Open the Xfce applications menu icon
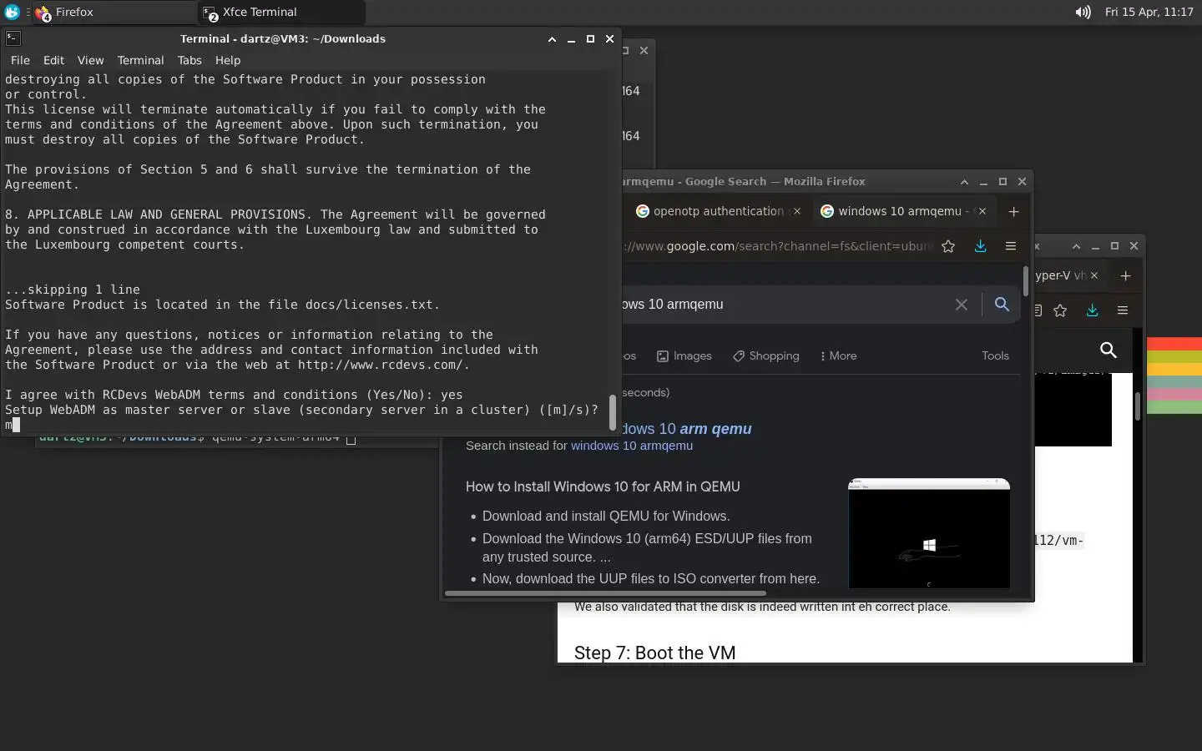The height and width of the screenshot is (751, 1202). tap(12, 12)
